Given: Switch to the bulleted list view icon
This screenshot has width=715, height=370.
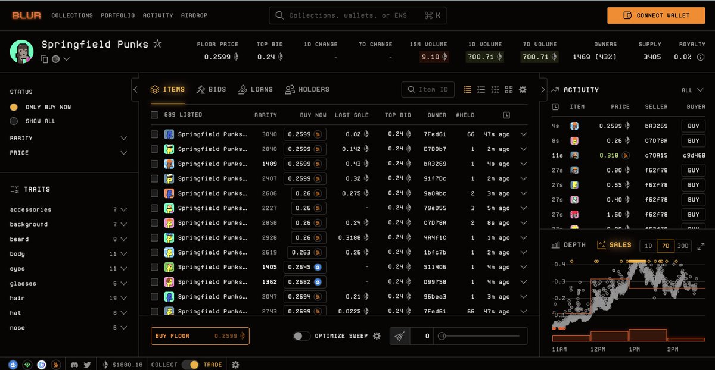Looking at the screenshot, I should 481,89.
